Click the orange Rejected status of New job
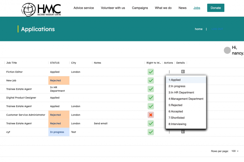 click(59, 81)
